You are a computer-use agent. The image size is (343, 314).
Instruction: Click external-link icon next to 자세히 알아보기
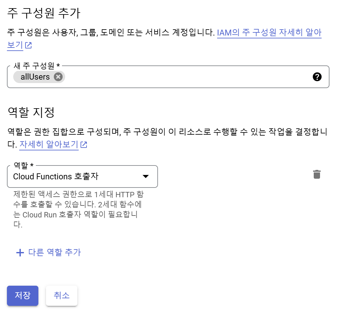[84, 145]
